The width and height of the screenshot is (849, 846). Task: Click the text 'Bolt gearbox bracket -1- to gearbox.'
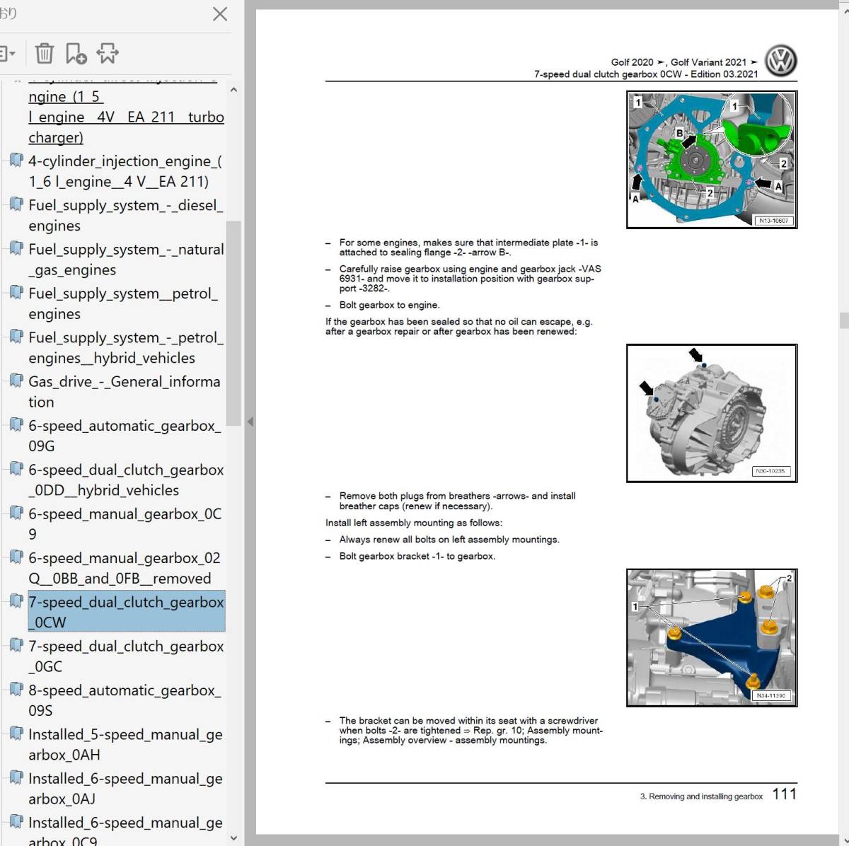coord(417,556)
